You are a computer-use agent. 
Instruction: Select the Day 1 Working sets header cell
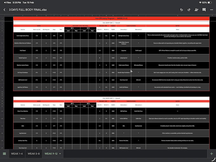pyautogui.click(x=46, y=30)
